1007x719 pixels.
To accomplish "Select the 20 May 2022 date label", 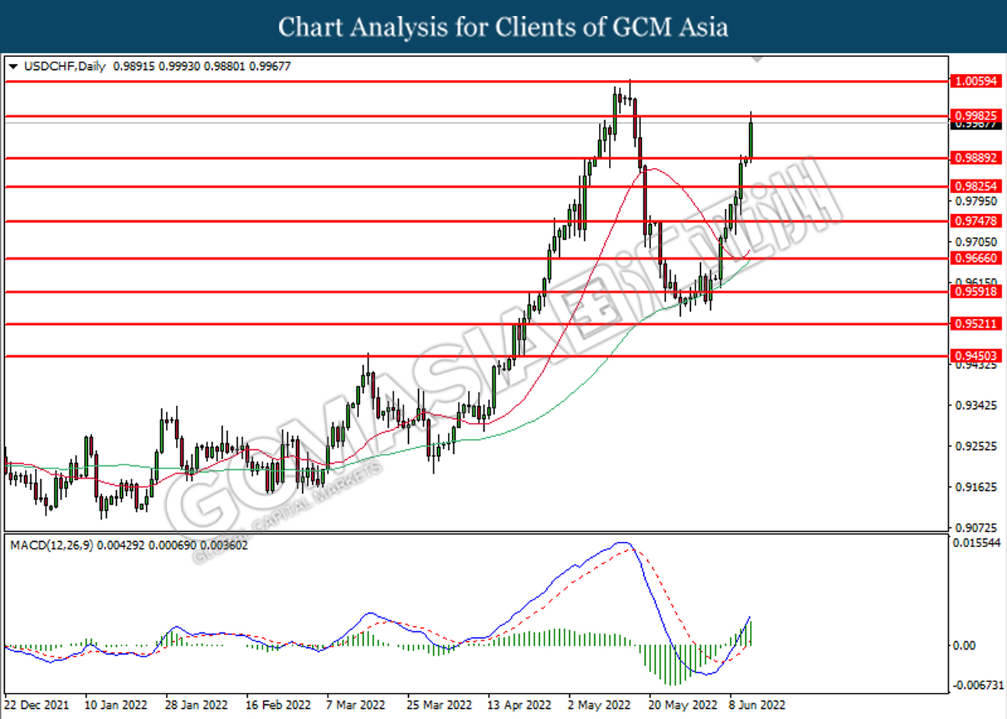I will click(x=683, y=705).
